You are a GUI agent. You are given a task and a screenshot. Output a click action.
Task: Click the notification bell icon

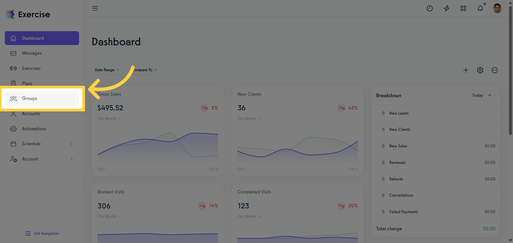pyautogui.click(x=480, y=8)
